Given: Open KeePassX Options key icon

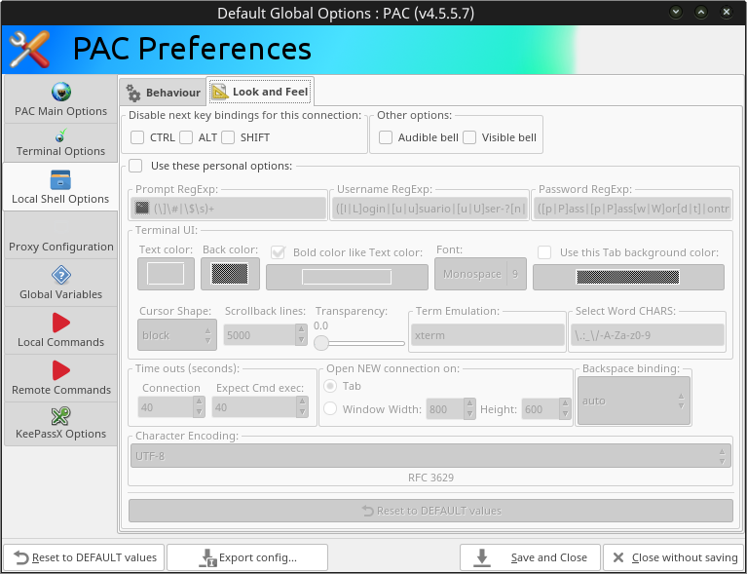Looking at the screenshot, I should pos(61,416).
